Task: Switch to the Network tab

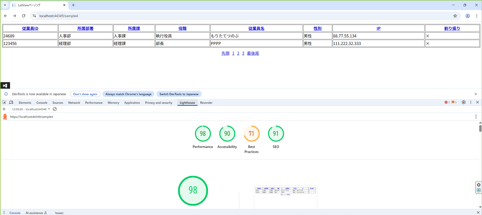Action: click(74, 102)
